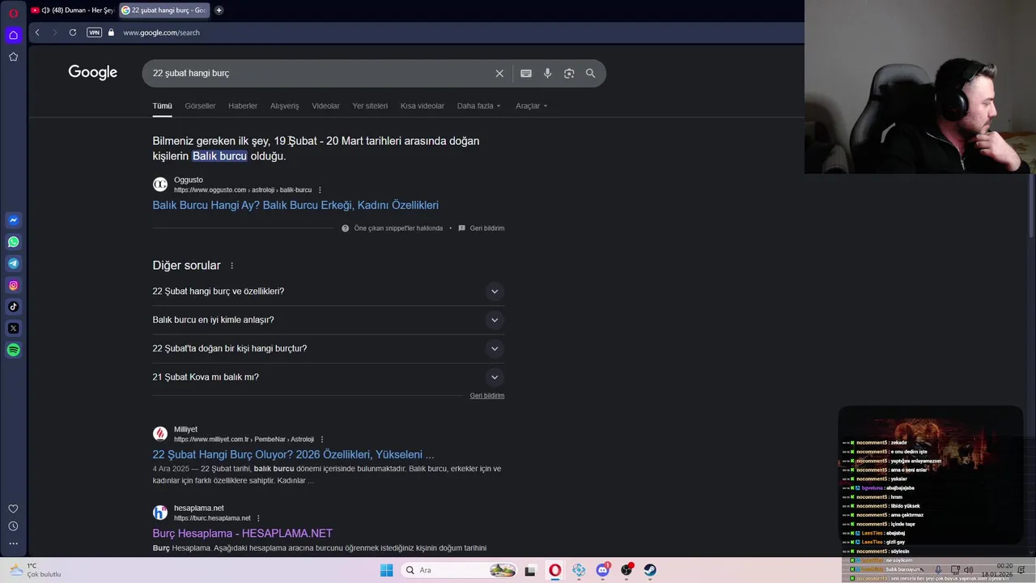Select the 22 şubat hangi burç tab
Viewport: 1036px width, 583px height.
[x=164, y=11]
